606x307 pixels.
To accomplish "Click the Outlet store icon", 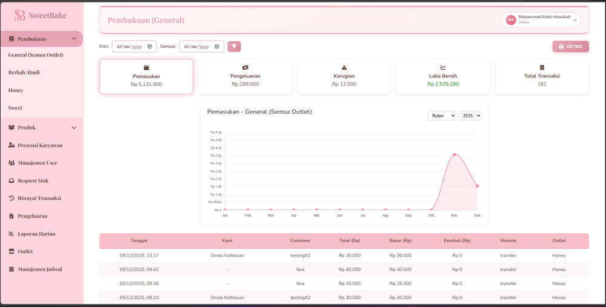I will (12, 251).
